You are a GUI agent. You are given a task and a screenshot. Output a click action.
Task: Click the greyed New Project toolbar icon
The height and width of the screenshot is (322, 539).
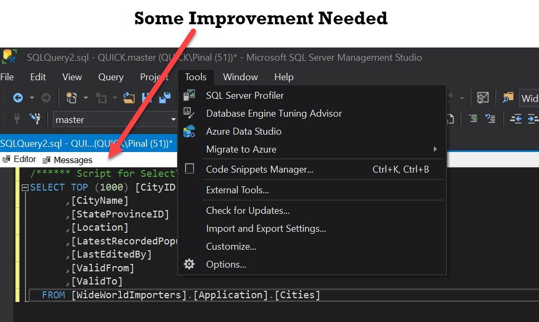101,98
